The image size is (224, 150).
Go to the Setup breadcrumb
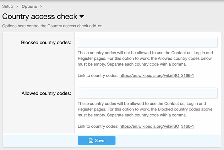pos(8,6)
